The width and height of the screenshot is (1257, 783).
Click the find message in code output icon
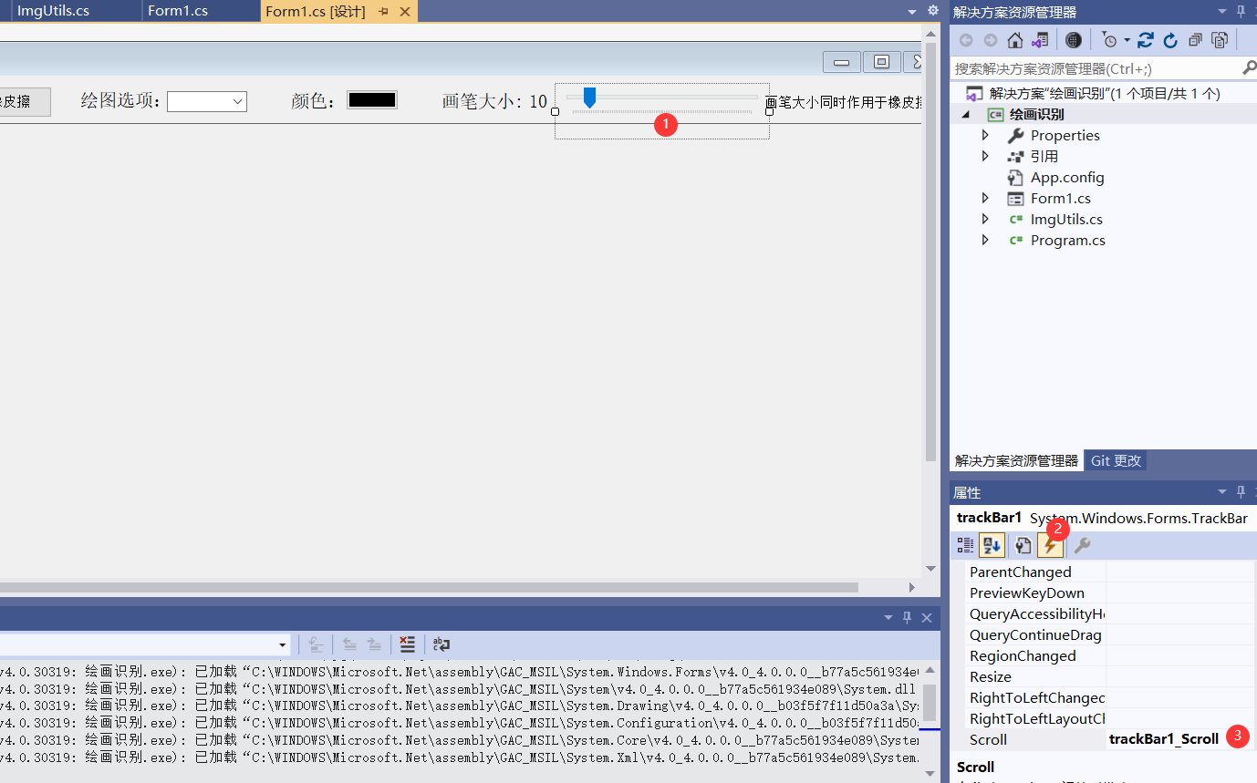pyautogui.click(x=316, y=644)
